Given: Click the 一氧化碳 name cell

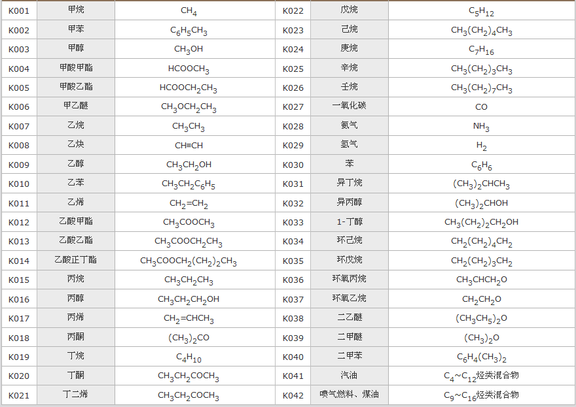Looking at the screenshot, I should click(350, 106).
